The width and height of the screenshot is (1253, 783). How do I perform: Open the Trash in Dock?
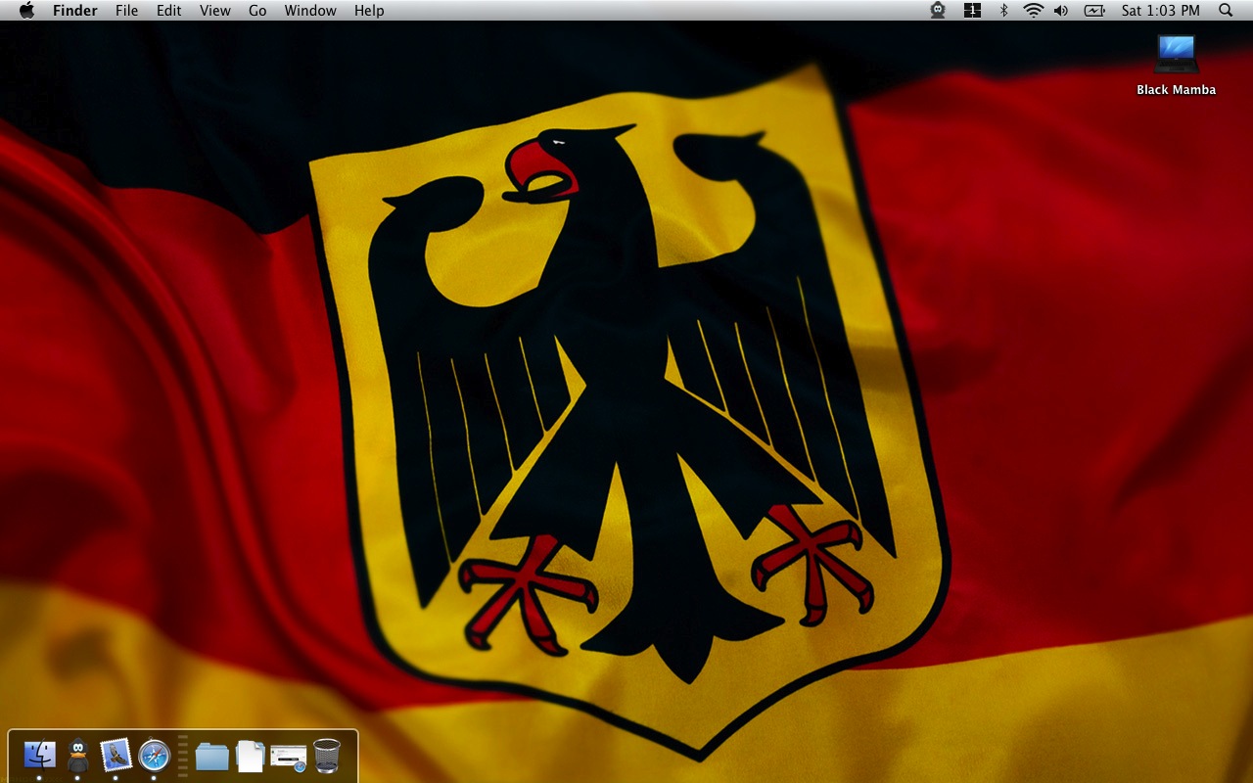[327, 756]
